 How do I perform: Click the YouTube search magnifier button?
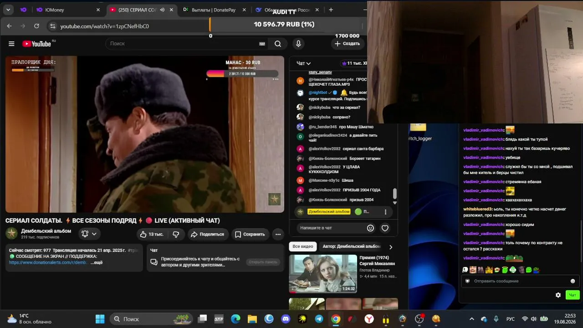[x=278, y=44]
